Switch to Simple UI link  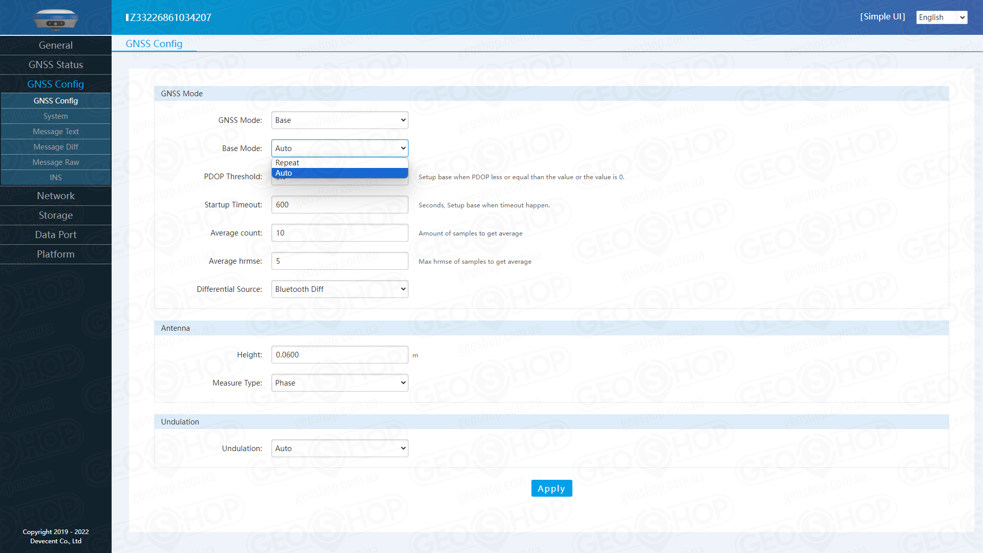click(x=882, y=17)
